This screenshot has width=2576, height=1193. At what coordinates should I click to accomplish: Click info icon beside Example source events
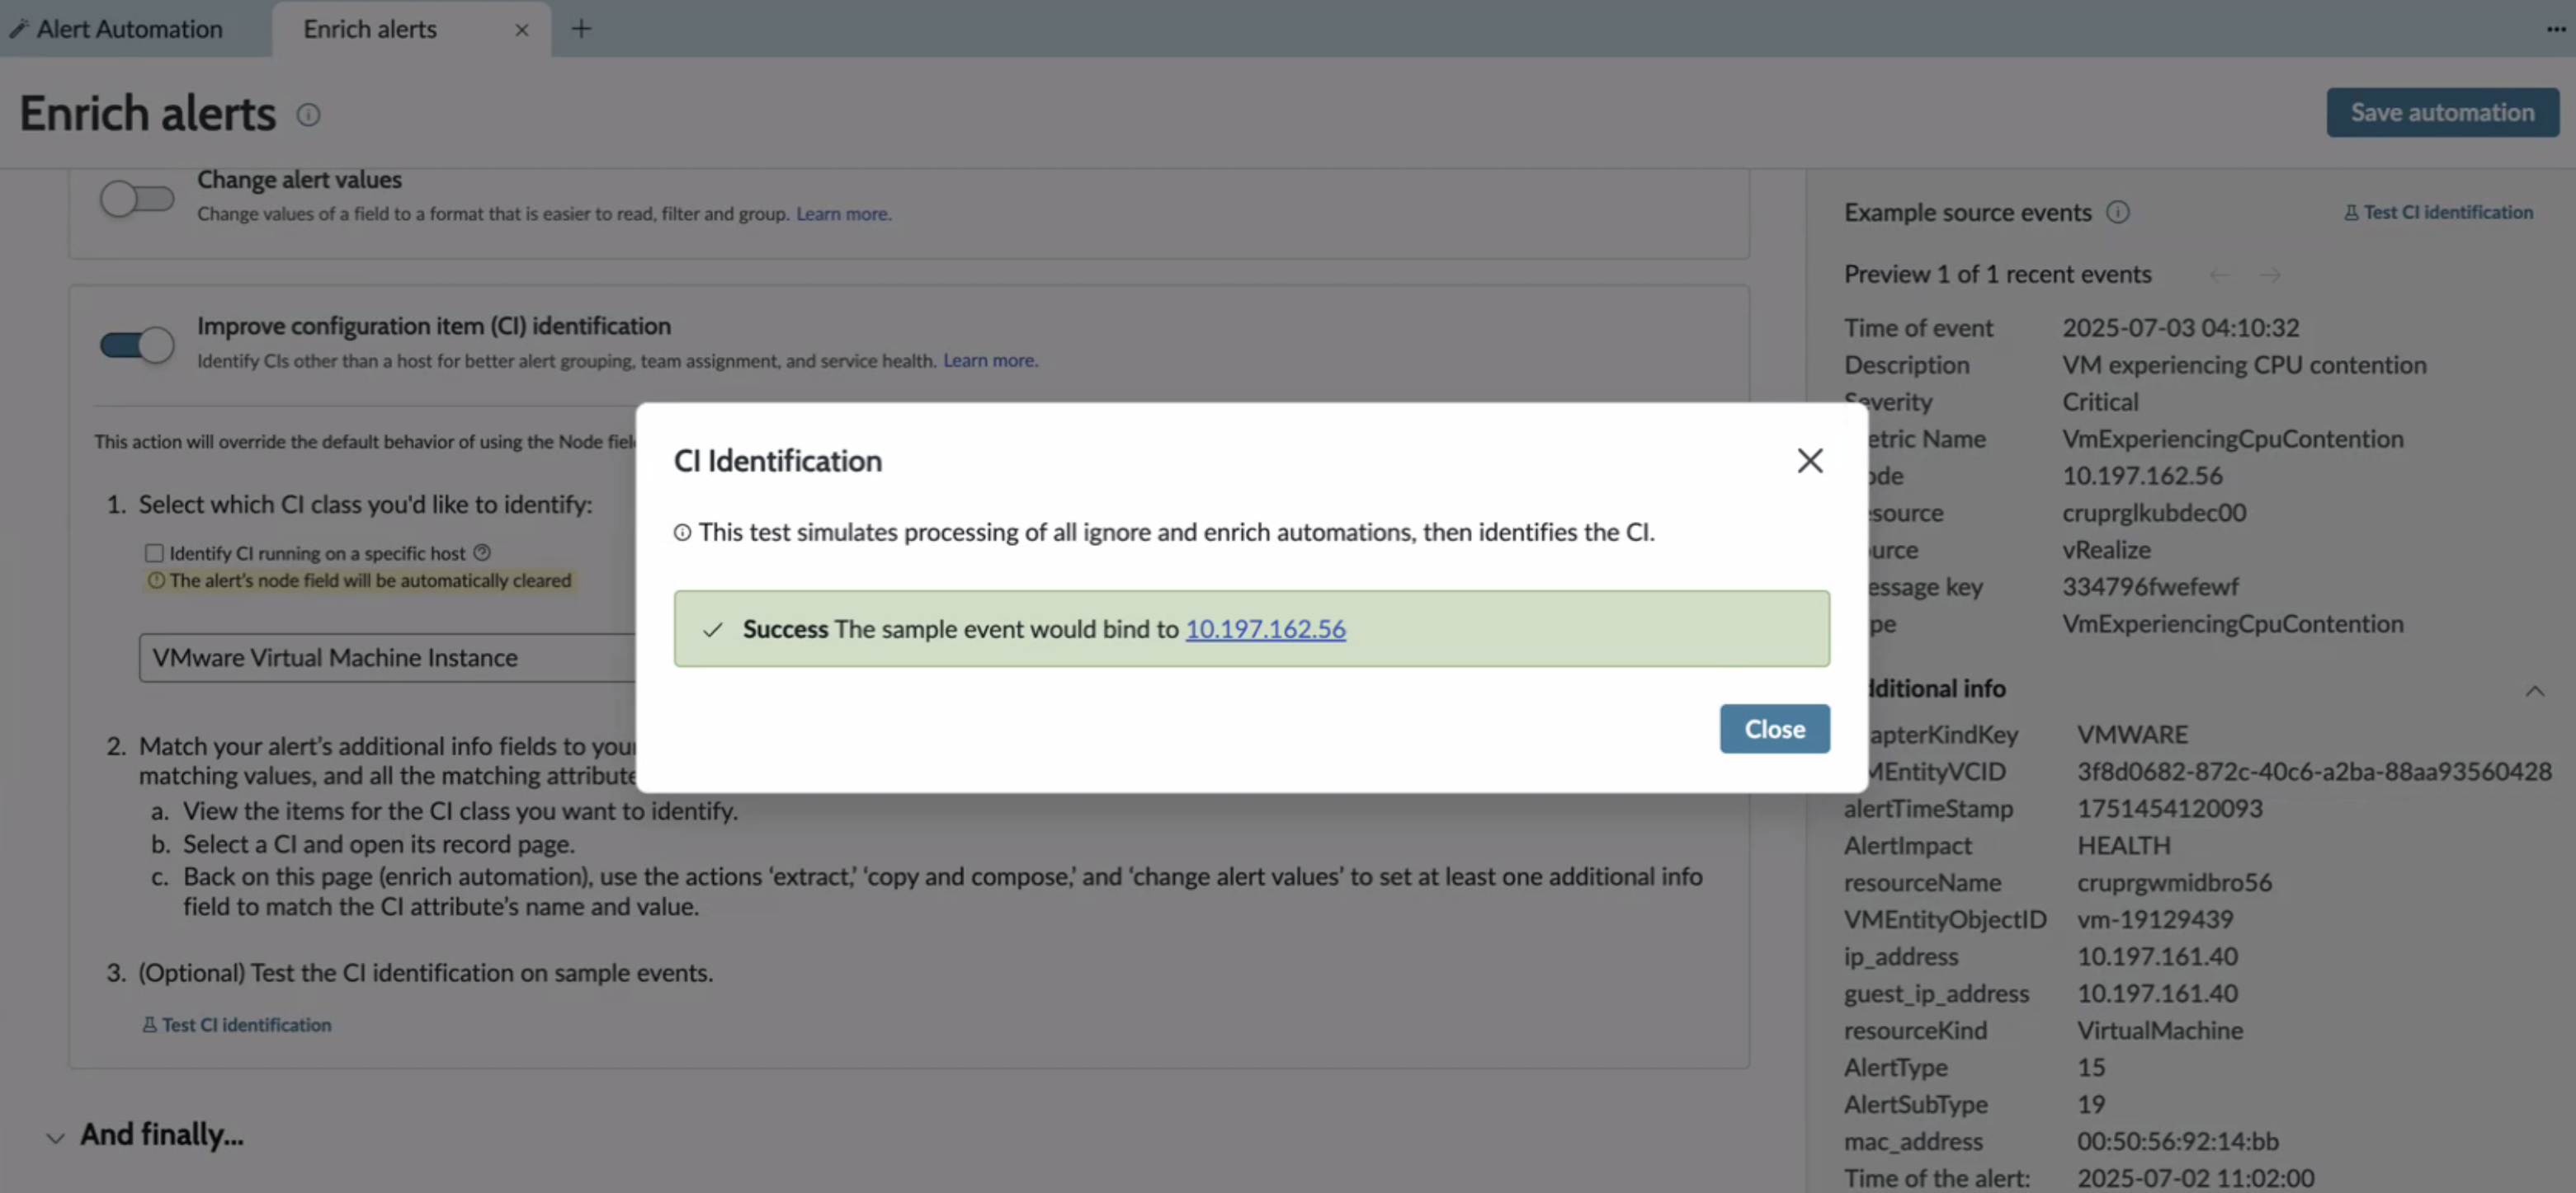2117,212
